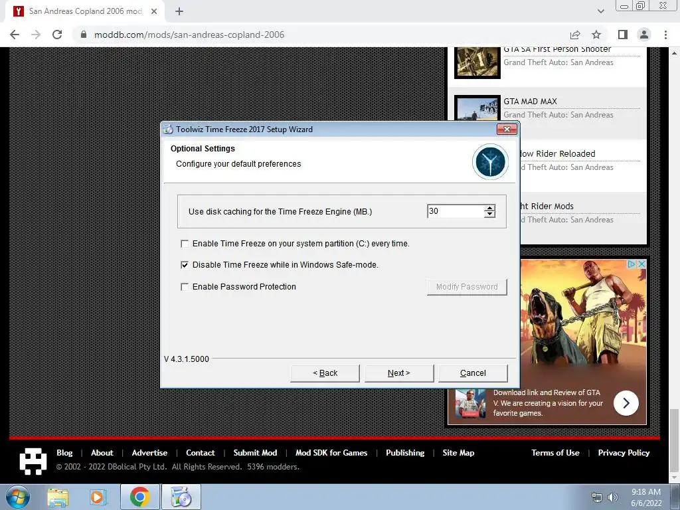The height and width of the screenshot is (510, 680).
Task: Open the tab search chevron
Action: tap(600, 11)
